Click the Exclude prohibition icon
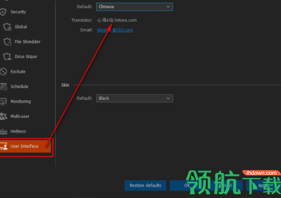 coord(3,72)
